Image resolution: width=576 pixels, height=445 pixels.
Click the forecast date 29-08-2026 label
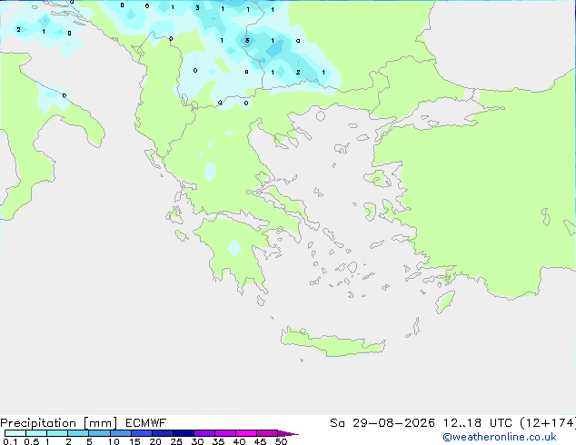pyautogui.click(x=393, y=423)
